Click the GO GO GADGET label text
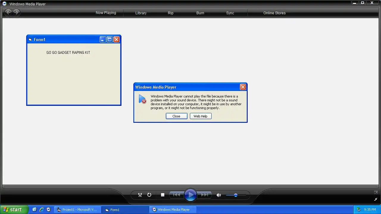 [68, 53]
